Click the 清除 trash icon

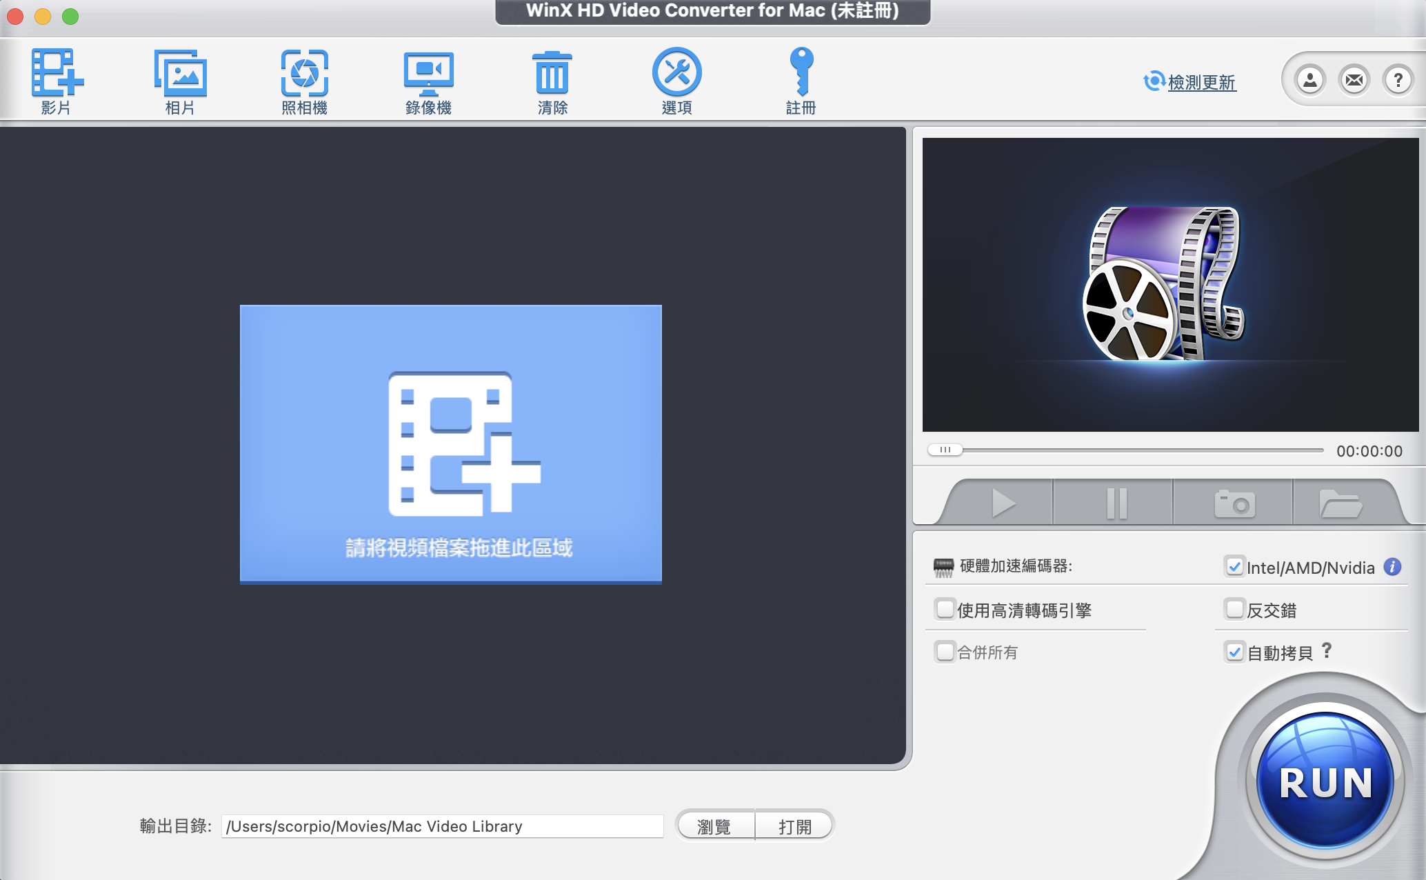(552, 73)
